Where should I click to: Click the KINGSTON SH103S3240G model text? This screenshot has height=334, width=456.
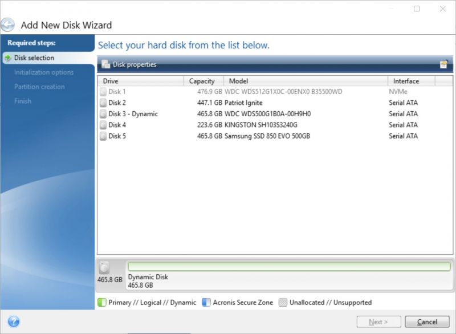(x=261, y=125)
